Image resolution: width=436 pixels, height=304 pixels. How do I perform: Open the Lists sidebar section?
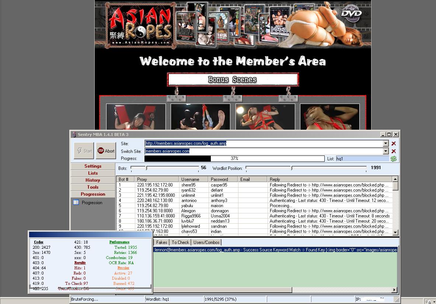click(x=93, y=173)
